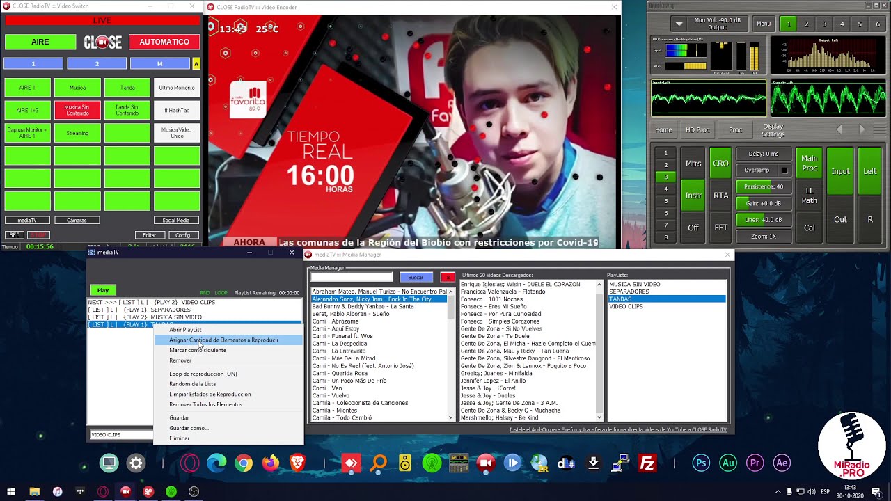The image size is (891, 501).
Task: Open FileZilla from the dock
Action: coord(647,463)
